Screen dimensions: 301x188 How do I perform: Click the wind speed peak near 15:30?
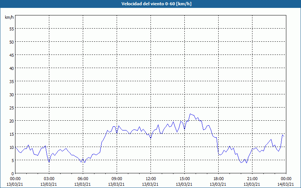(190, 114)
